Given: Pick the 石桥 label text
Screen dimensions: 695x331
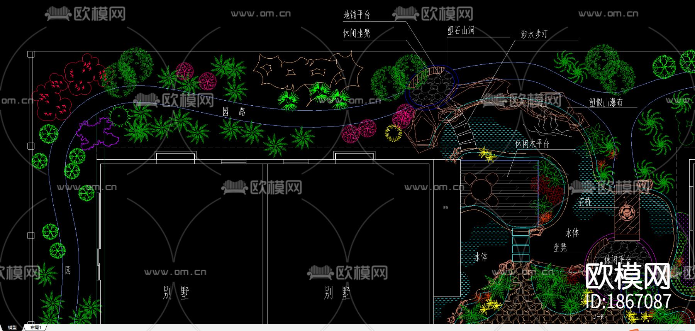Looking at the screenshot, I should tap(585, 201).
